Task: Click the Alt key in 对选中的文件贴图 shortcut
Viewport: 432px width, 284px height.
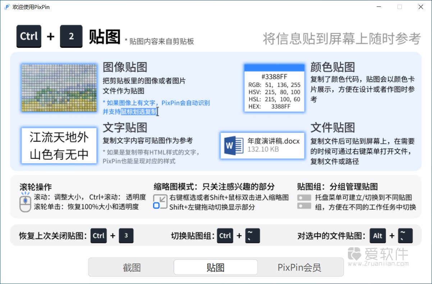Action: (x=378, y=236)
